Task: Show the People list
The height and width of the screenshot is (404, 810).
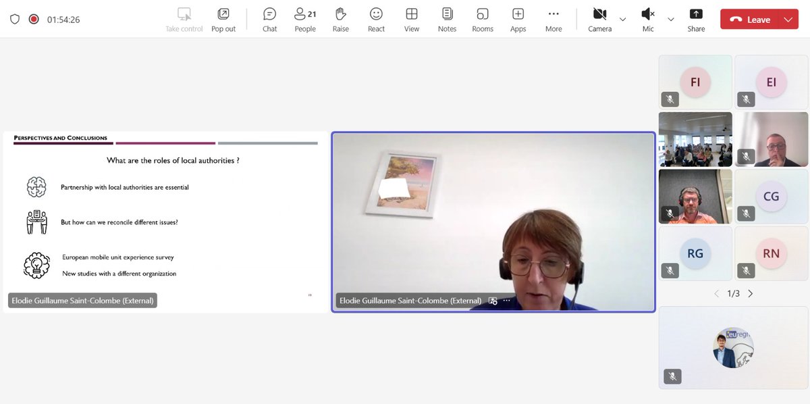Action: [304, 18]
